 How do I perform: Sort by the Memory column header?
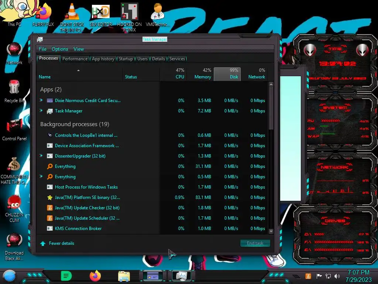pyautogui.click(x=200, y=74)
